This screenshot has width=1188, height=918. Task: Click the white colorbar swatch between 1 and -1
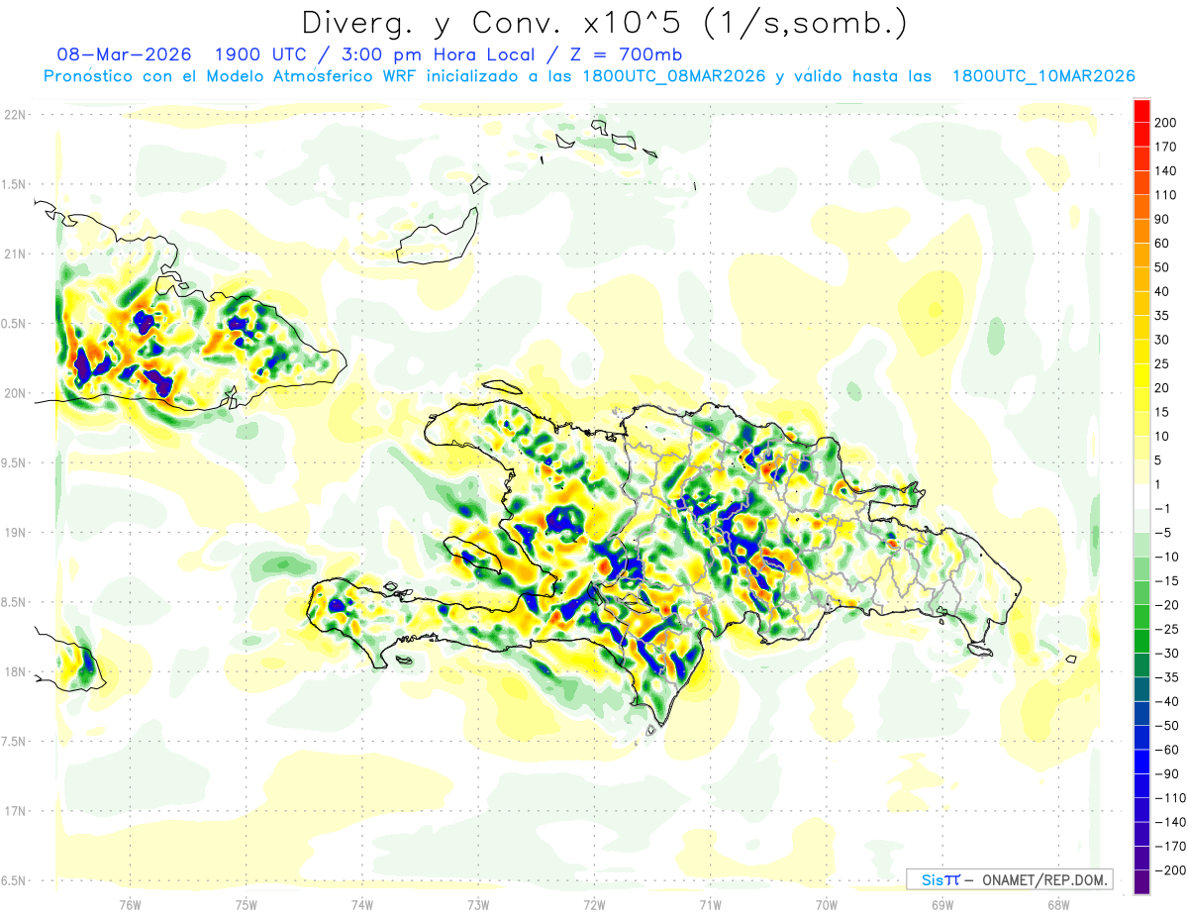(1141, 496)
